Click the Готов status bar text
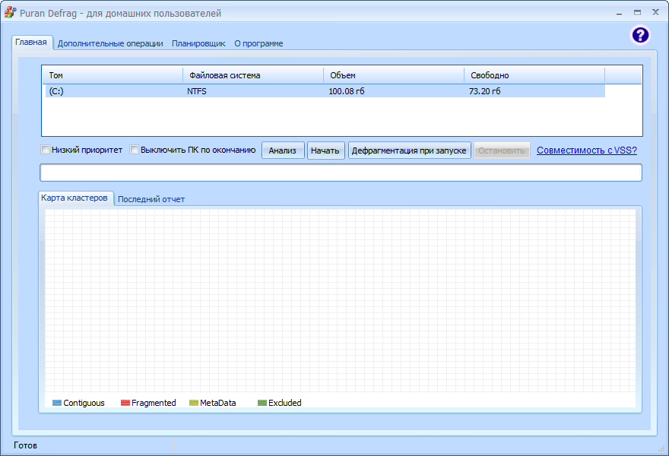Viewport: 669px width, 456px height. point(25,445)
